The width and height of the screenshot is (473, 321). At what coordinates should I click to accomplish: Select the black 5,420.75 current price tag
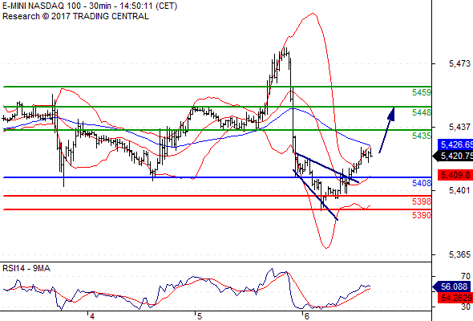[x=453, y=156]
